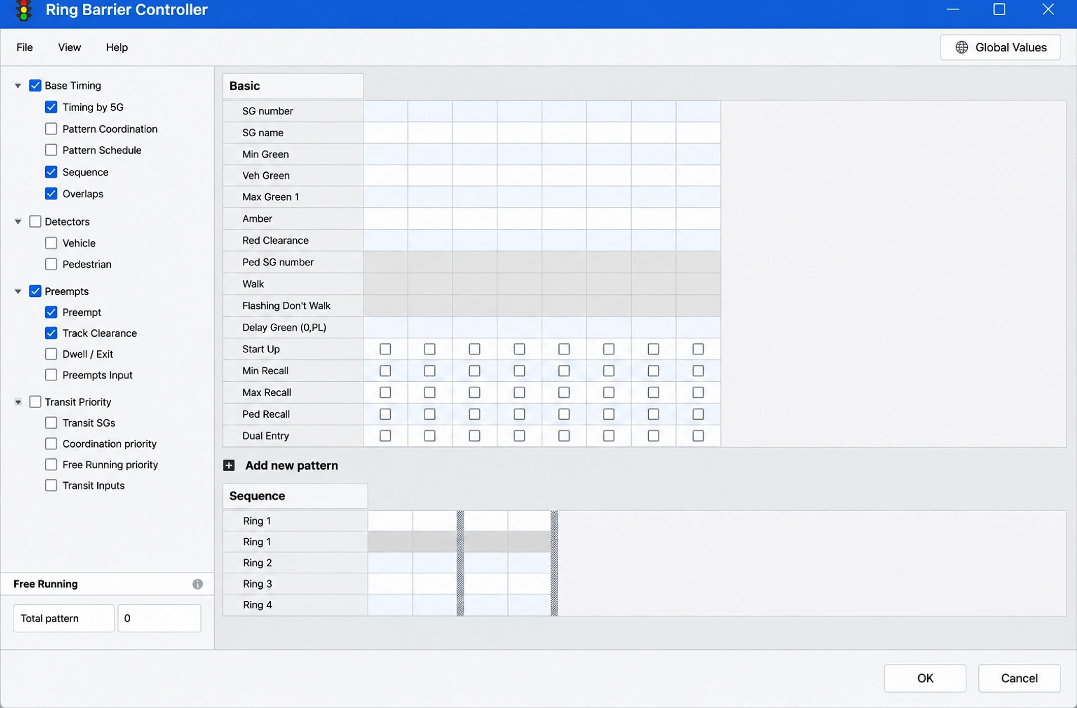Check the first Start Up checkbox
The width and height of the screenshot is (1077, 708).
[x=386, y=349]
